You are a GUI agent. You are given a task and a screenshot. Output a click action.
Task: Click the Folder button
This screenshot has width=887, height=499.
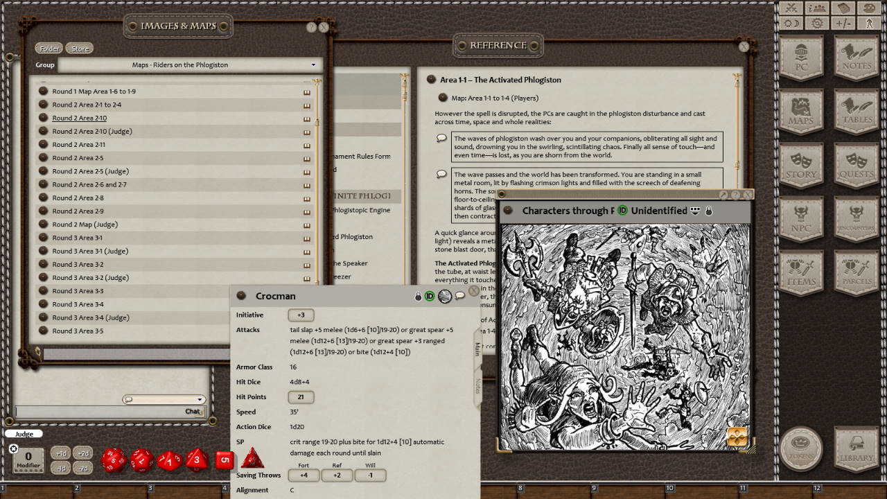(49, 48)
